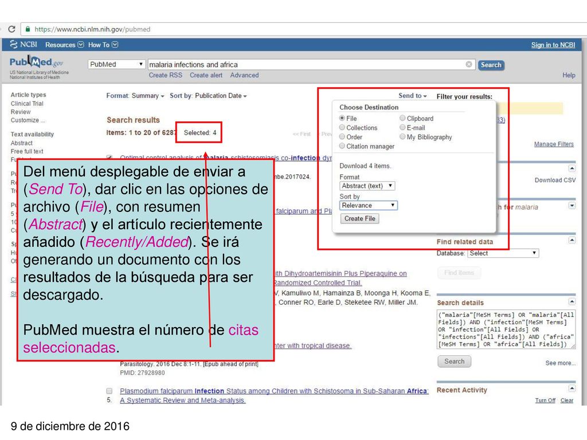Open the Sort by Publication Date dropdown
Viewport: 587px width, 440px height.
(208, 96)
